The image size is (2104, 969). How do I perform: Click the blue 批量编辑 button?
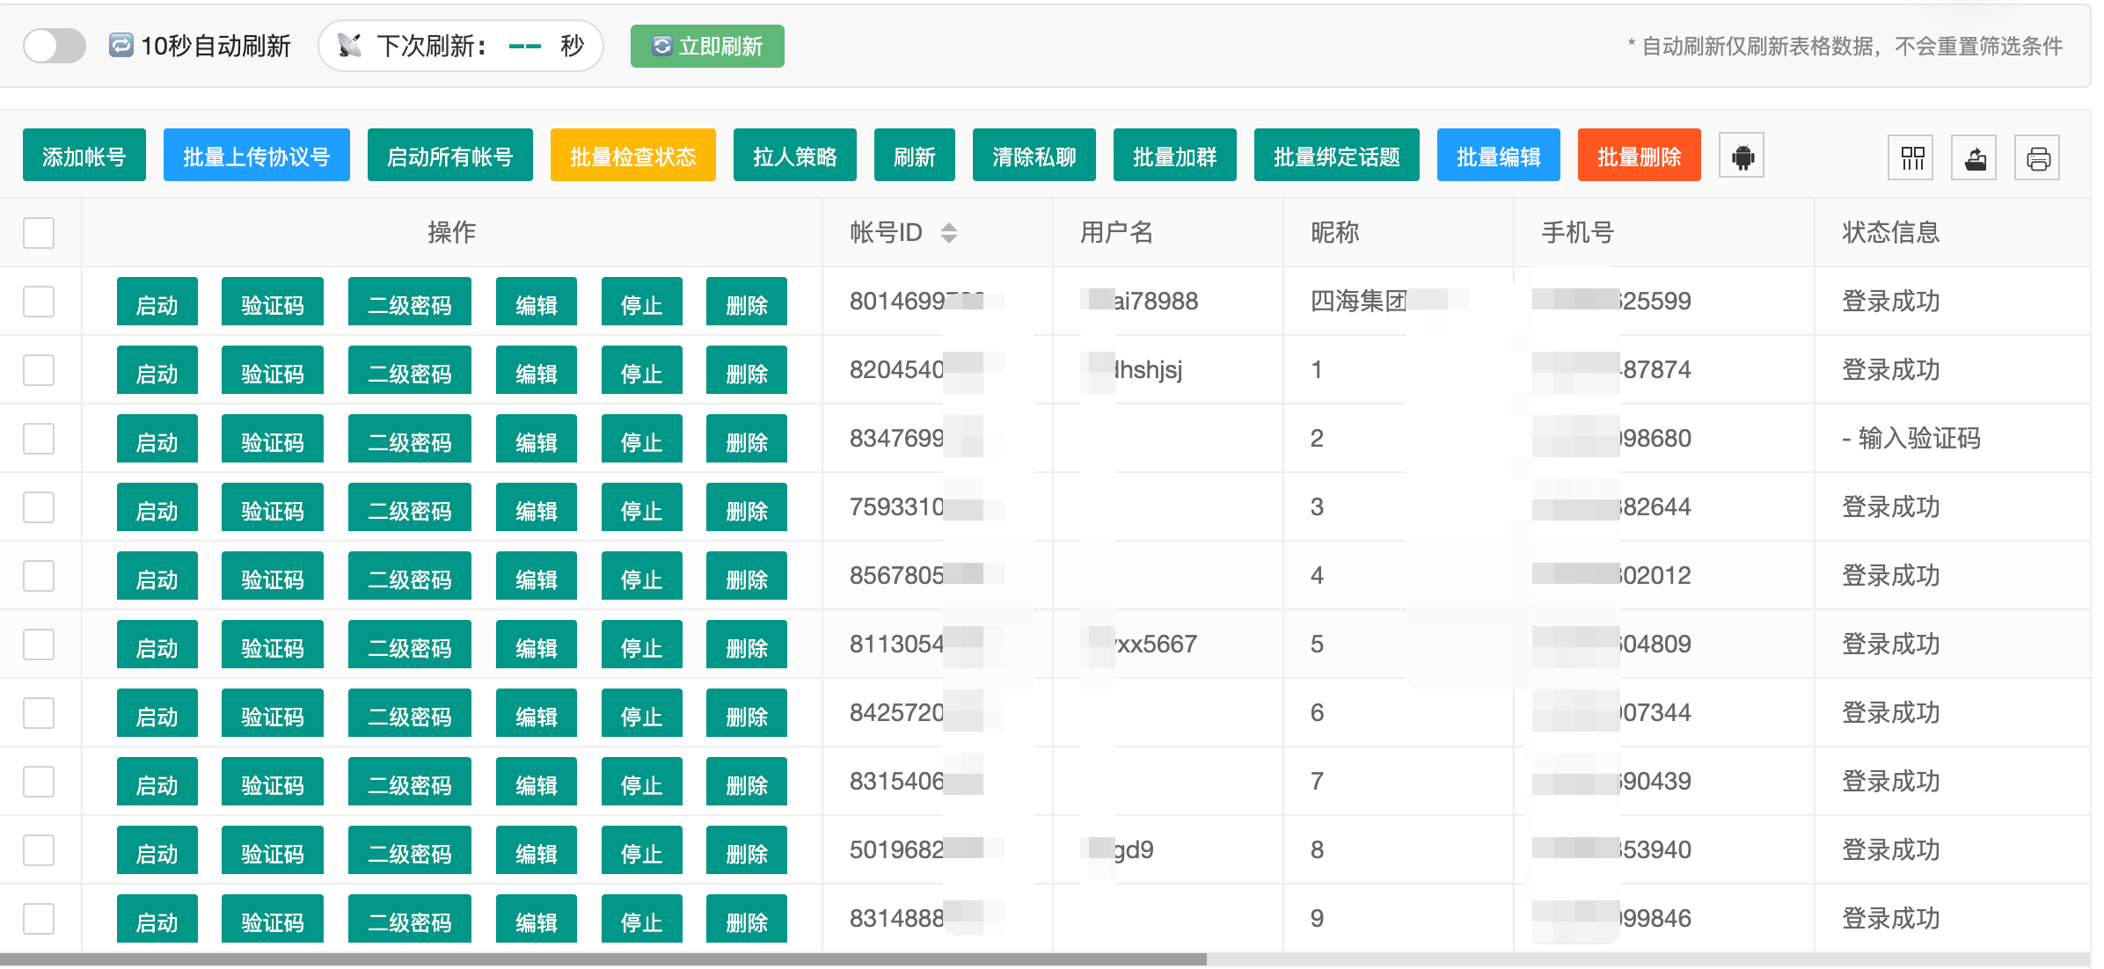pos(1499,156)
